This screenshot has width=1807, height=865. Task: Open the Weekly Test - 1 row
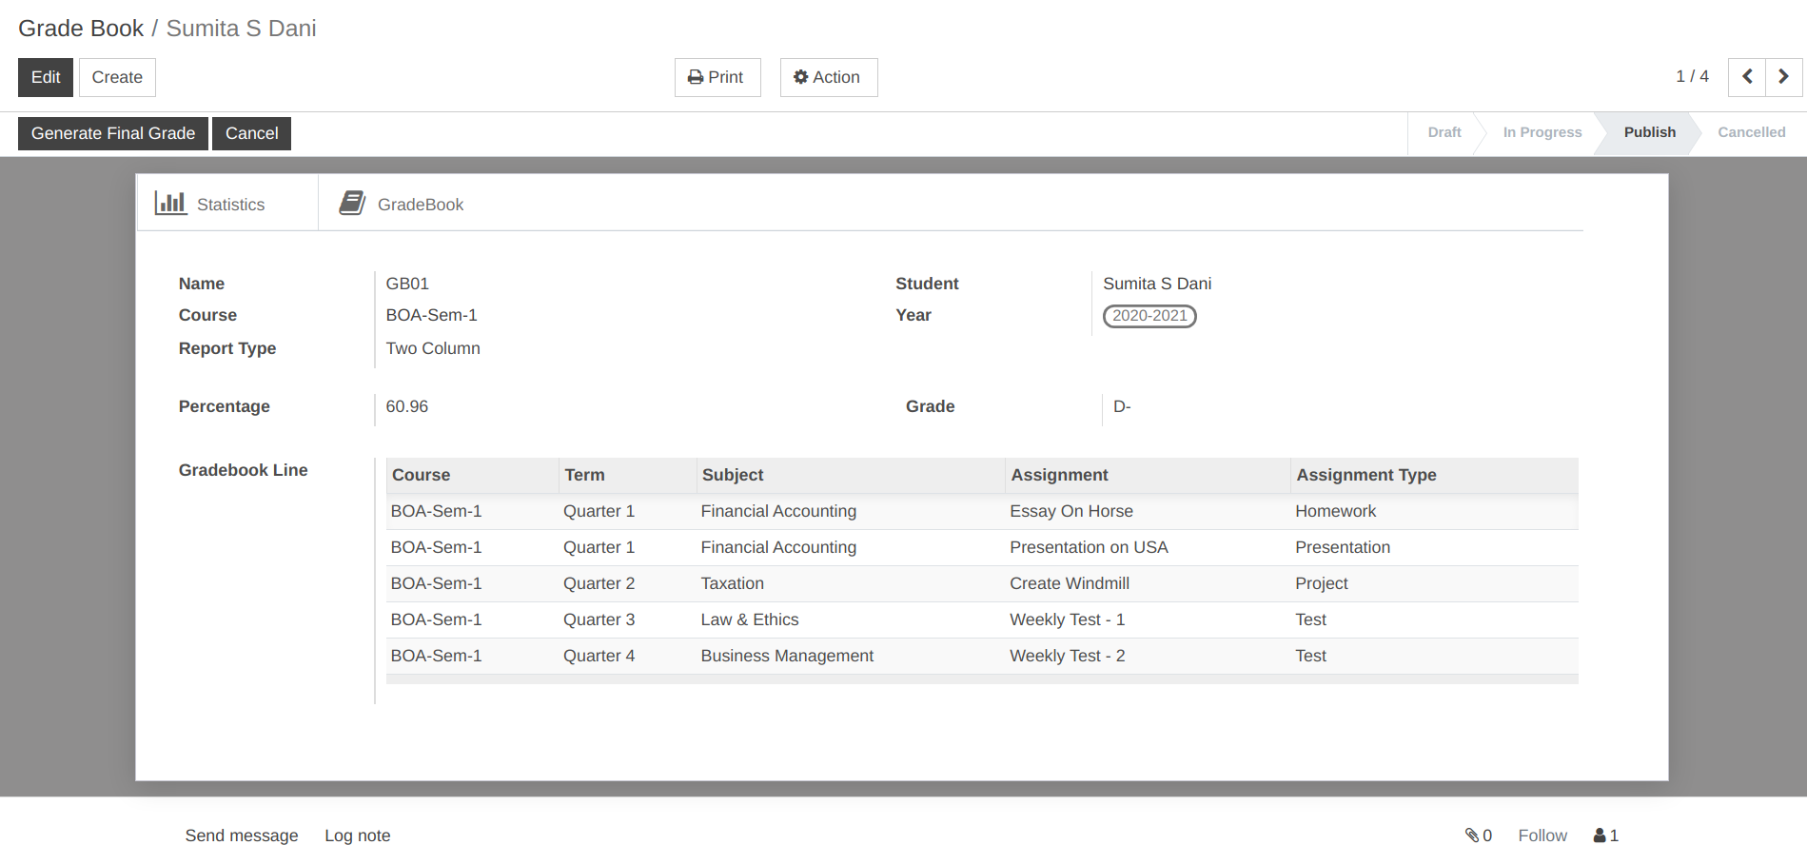(982, 619)
